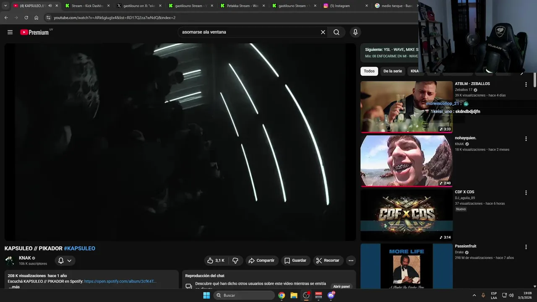Switch to the Petakka Stream tab
The height and width of the screenshot is (302, 537).
(x=242, y=6)
